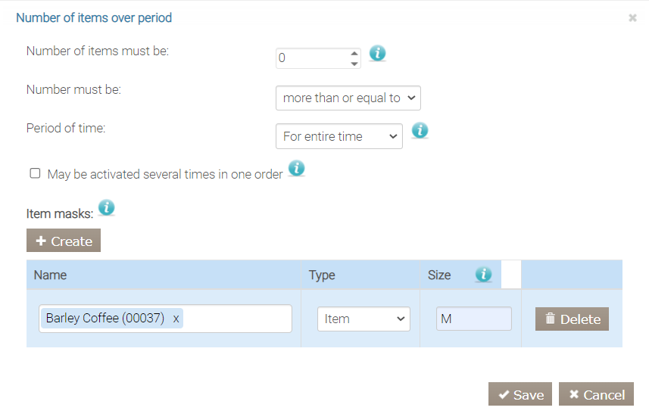Delete the Barley Coffee mask row
This screenshot has height=420, width=649.
tap(572, 319)
